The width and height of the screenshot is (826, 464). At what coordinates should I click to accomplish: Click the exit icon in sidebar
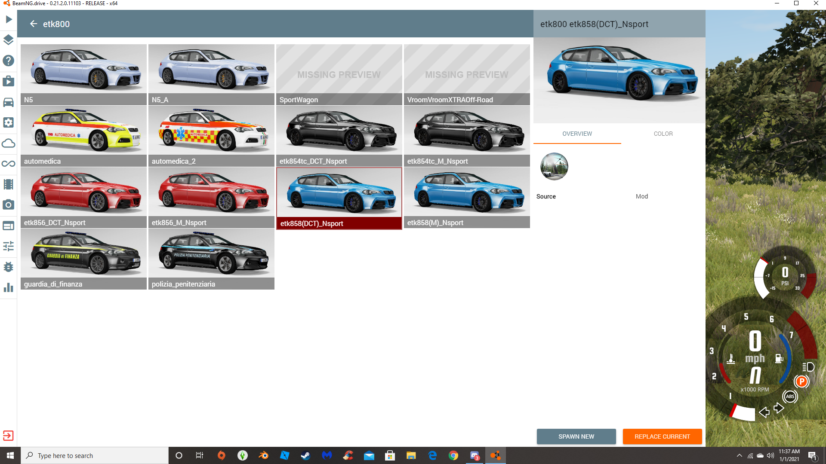click(9, 436)
